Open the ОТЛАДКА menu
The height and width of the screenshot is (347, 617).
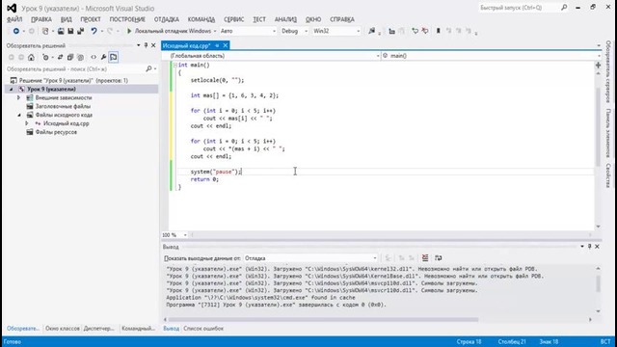[167, 19]
